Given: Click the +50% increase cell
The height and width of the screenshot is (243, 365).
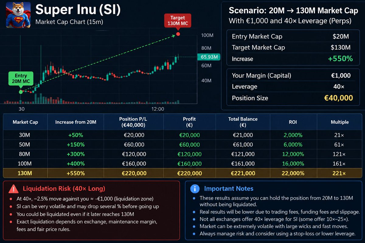Looking at the screenshot, I should (x=76, y=135).
